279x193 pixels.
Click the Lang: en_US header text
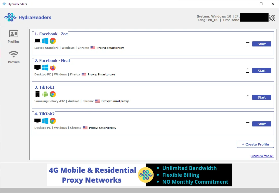click(x=208, y=20)
